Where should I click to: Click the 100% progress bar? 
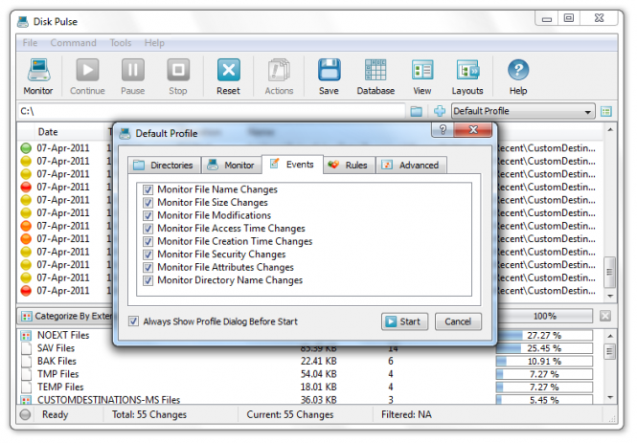544,316
